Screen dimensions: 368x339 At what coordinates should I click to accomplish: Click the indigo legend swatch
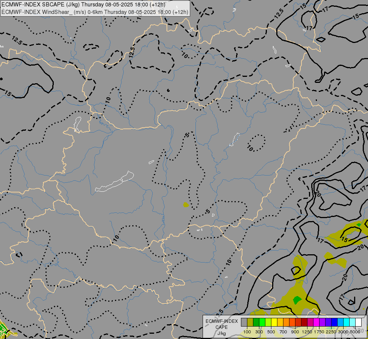tap(328, 322)
